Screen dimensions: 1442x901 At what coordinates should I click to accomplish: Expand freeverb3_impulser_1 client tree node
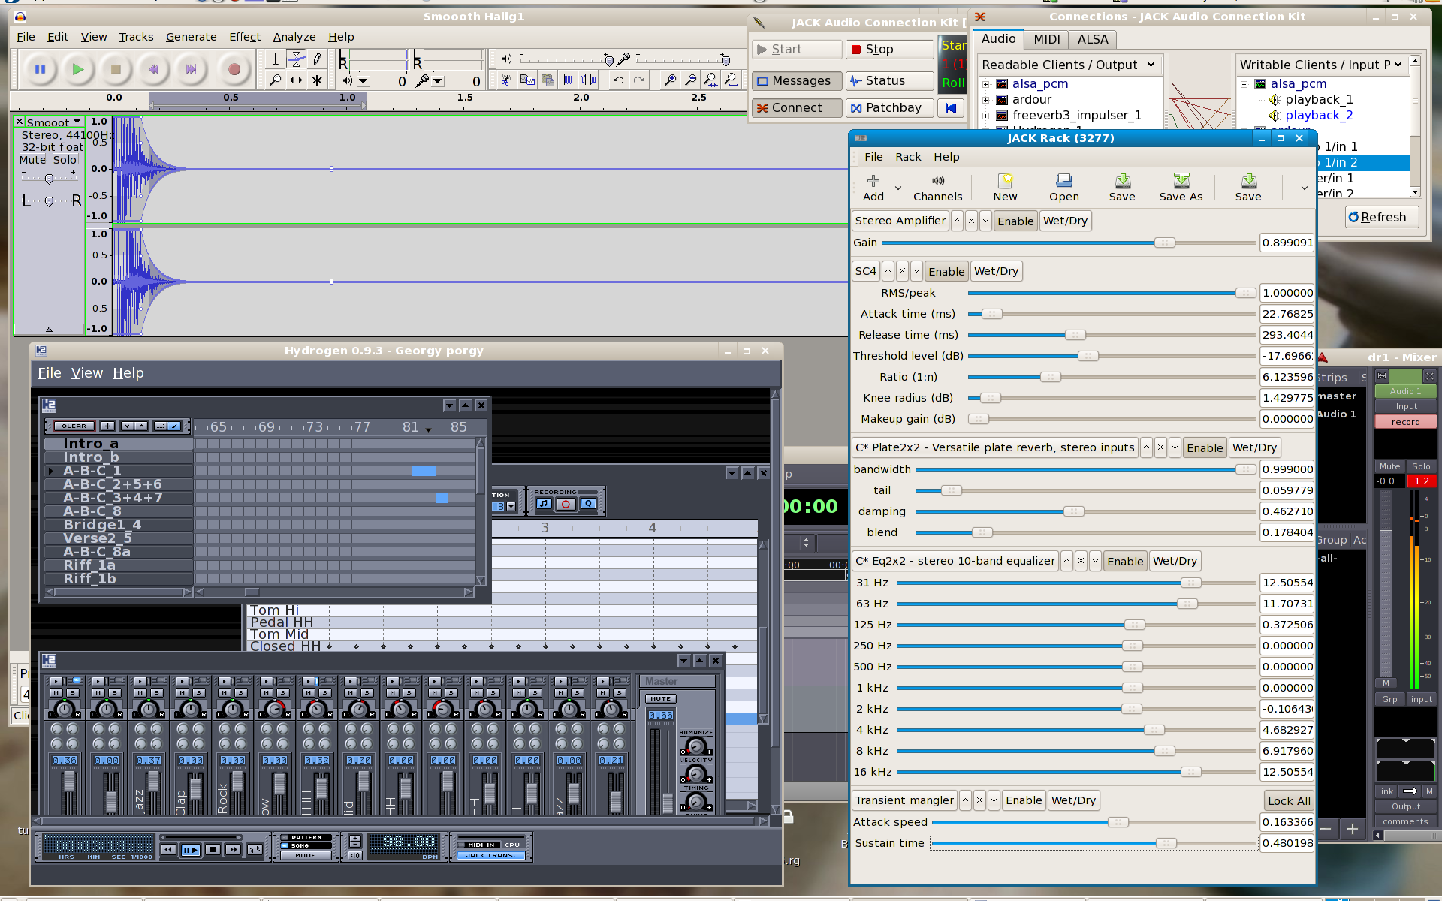click(x=985, y=116)
